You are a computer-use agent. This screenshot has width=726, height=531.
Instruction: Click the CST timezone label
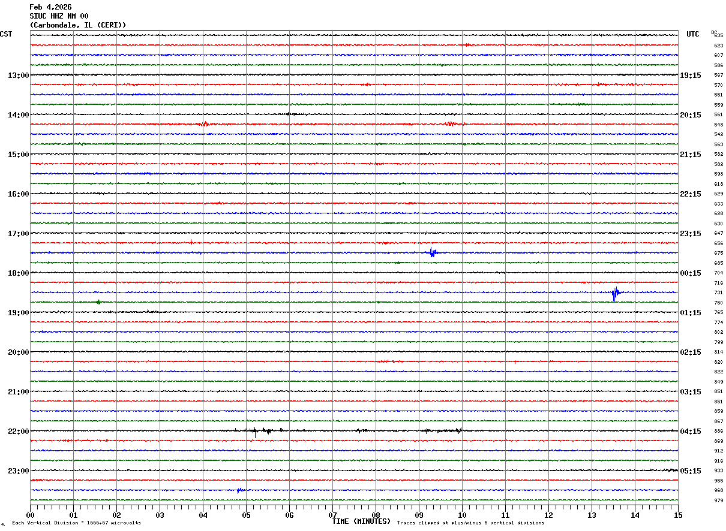[6, 34]
